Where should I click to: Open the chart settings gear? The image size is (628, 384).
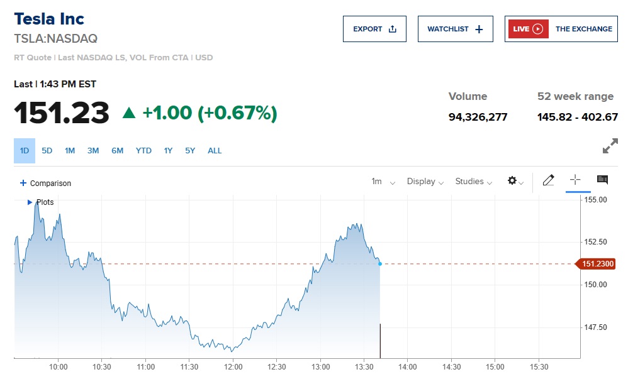513,181
